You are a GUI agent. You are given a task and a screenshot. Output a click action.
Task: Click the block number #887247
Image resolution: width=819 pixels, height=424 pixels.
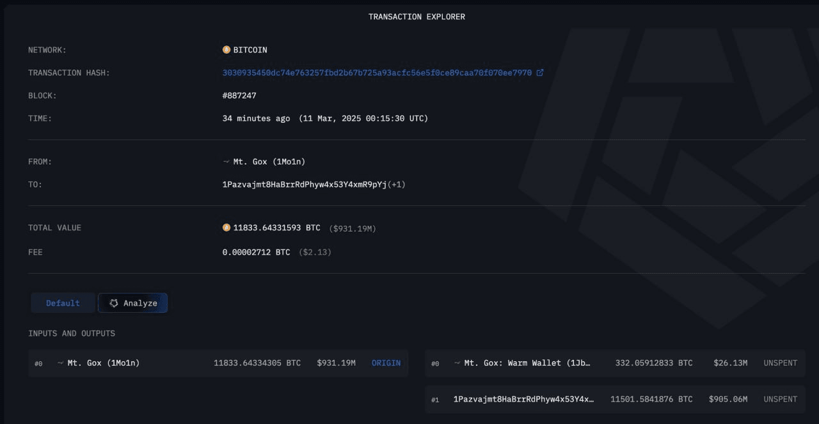click(x=239, y=96)
